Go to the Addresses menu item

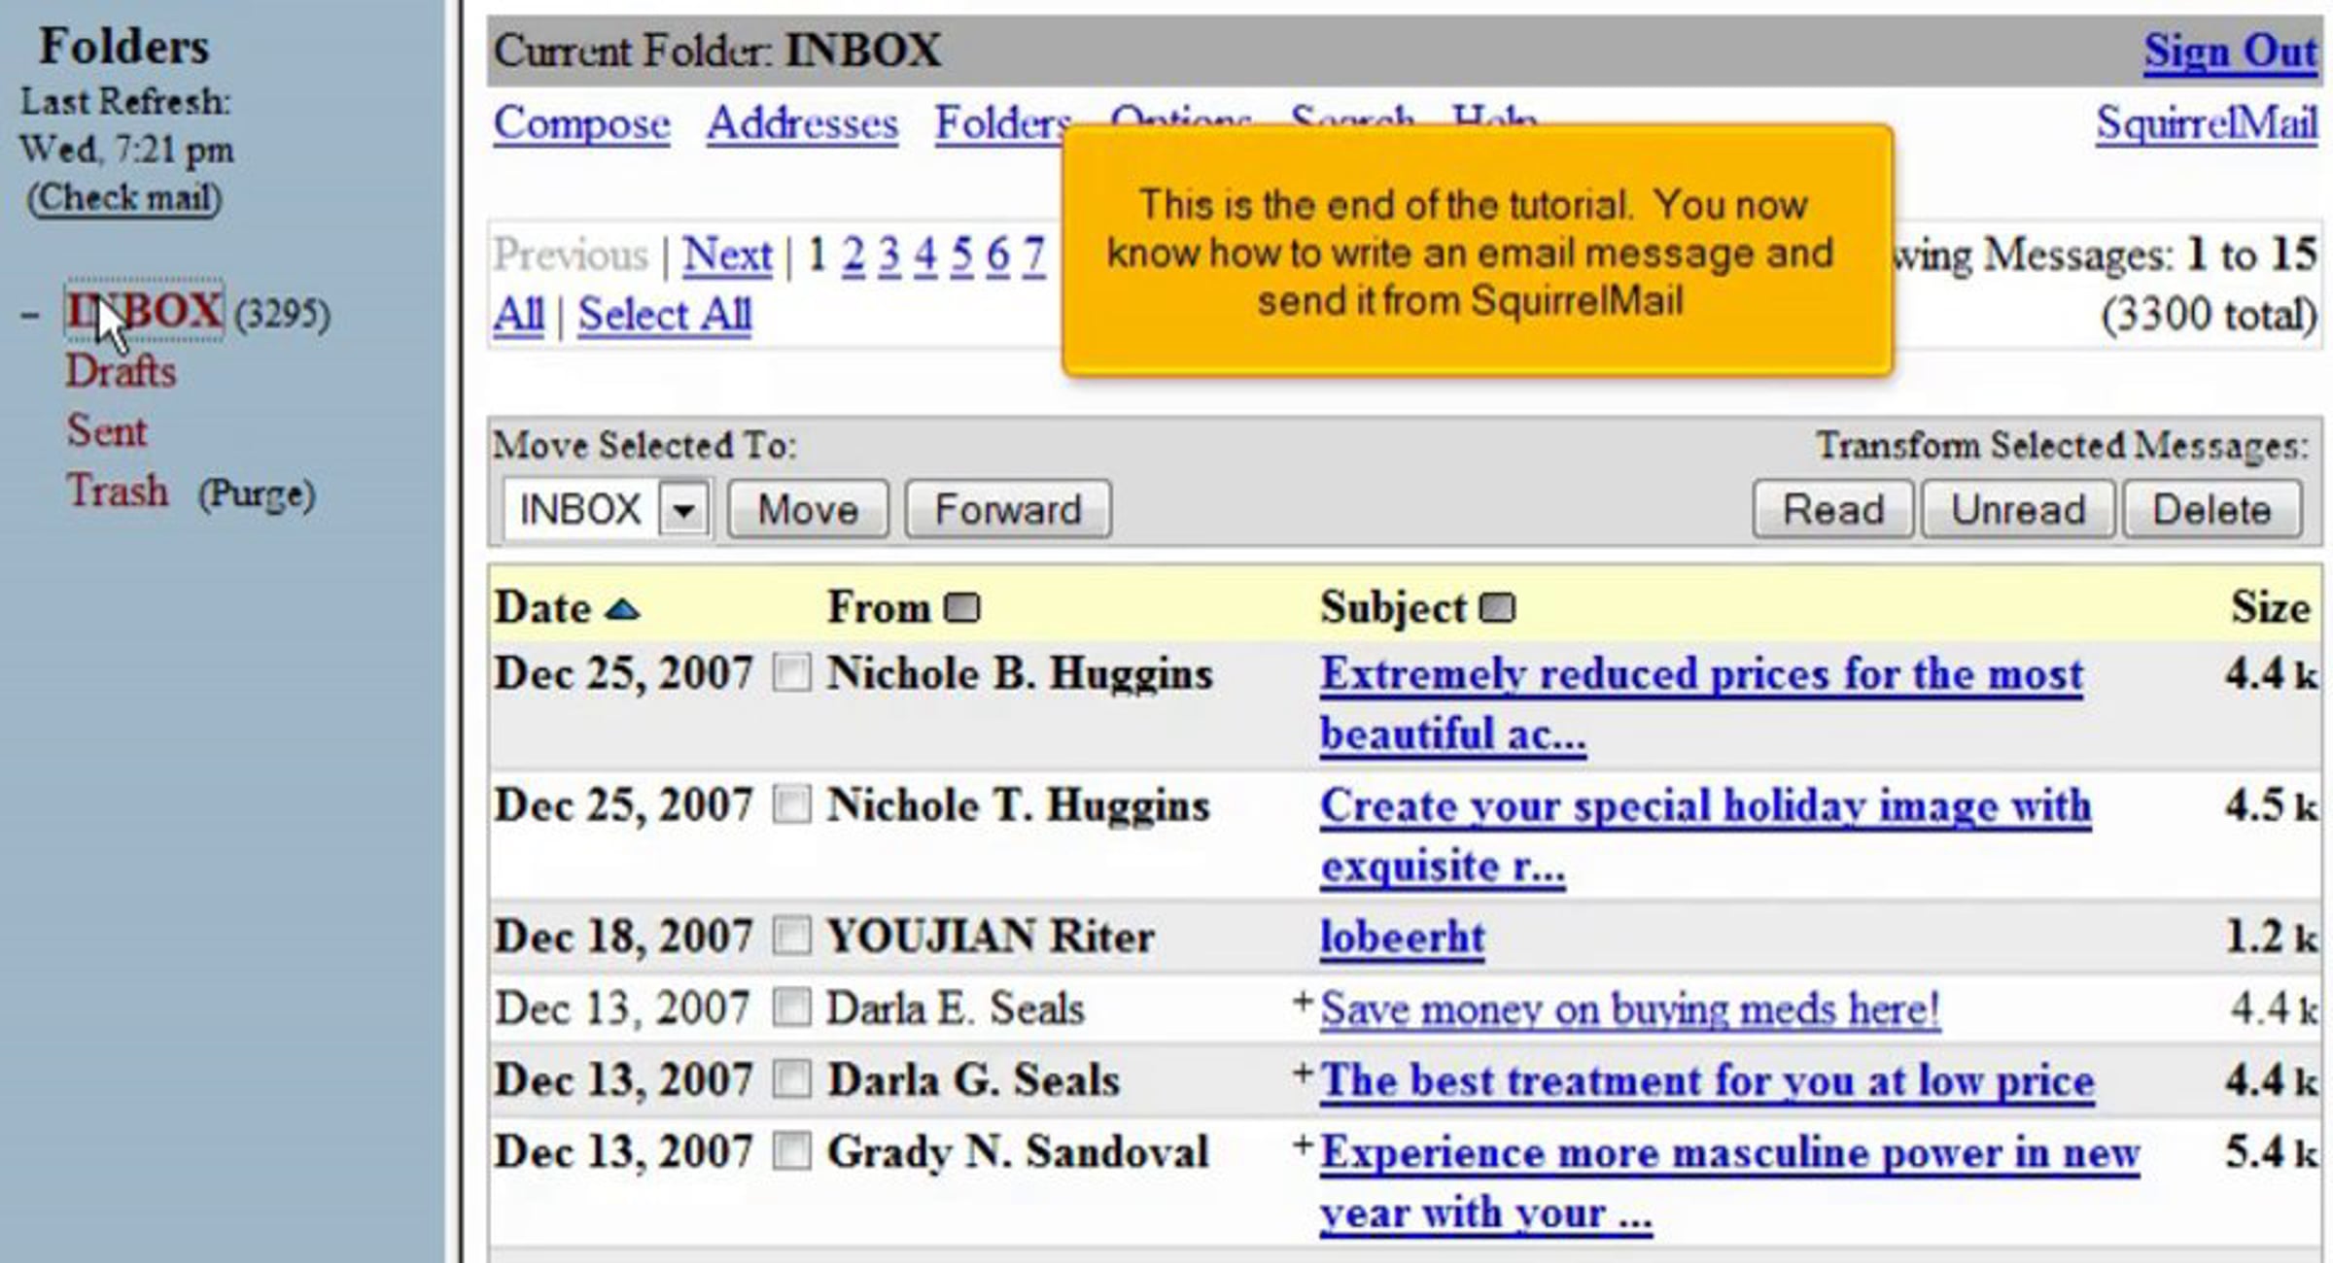tap(802, 123)
